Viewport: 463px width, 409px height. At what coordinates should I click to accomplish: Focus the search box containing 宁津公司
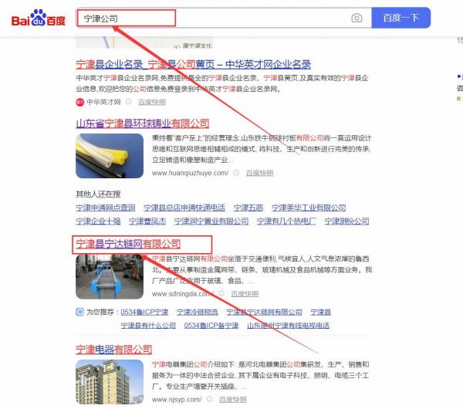pos(214,19)
